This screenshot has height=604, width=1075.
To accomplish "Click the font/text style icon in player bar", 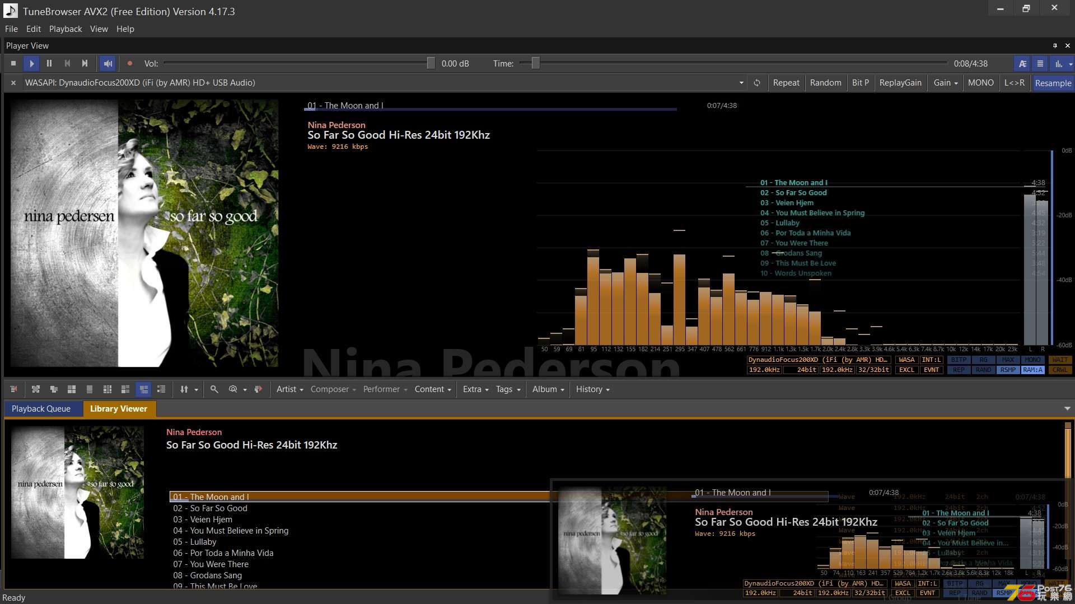I will click(1022, 64).
